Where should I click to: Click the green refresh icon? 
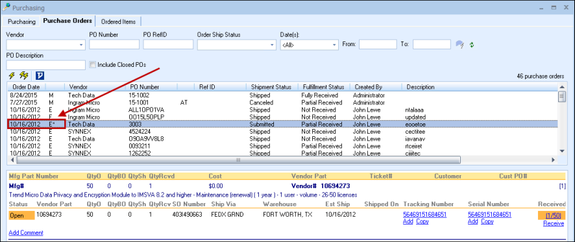click(x=472, y=45)
